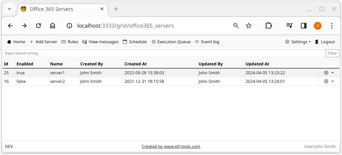Viewport: 342px width, 155px height.
Task: Open the Extensions puzzle icon
Action: [x=269, y=26]
